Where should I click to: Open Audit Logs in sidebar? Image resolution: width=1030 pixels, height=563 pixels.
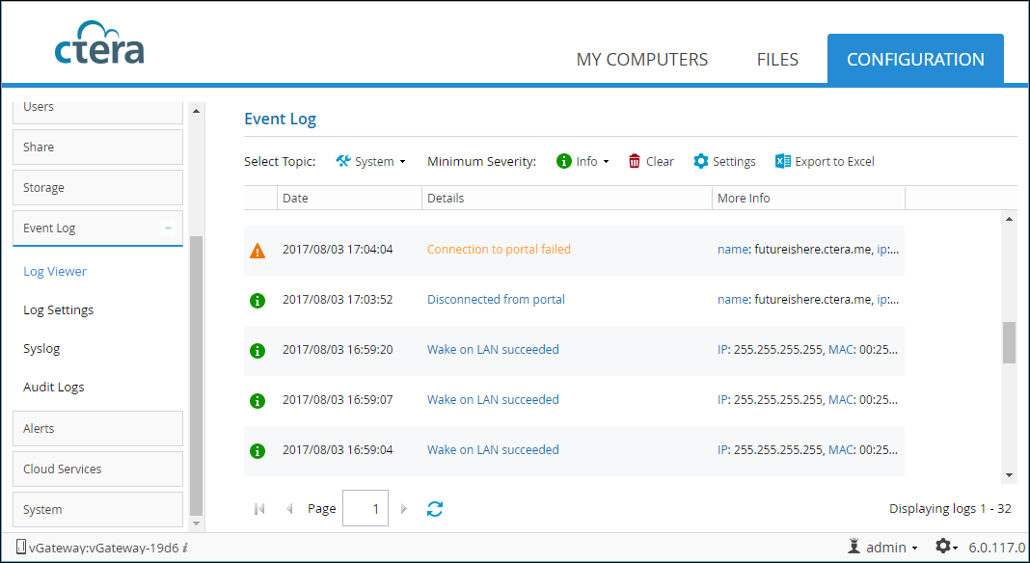pos(54,388)
